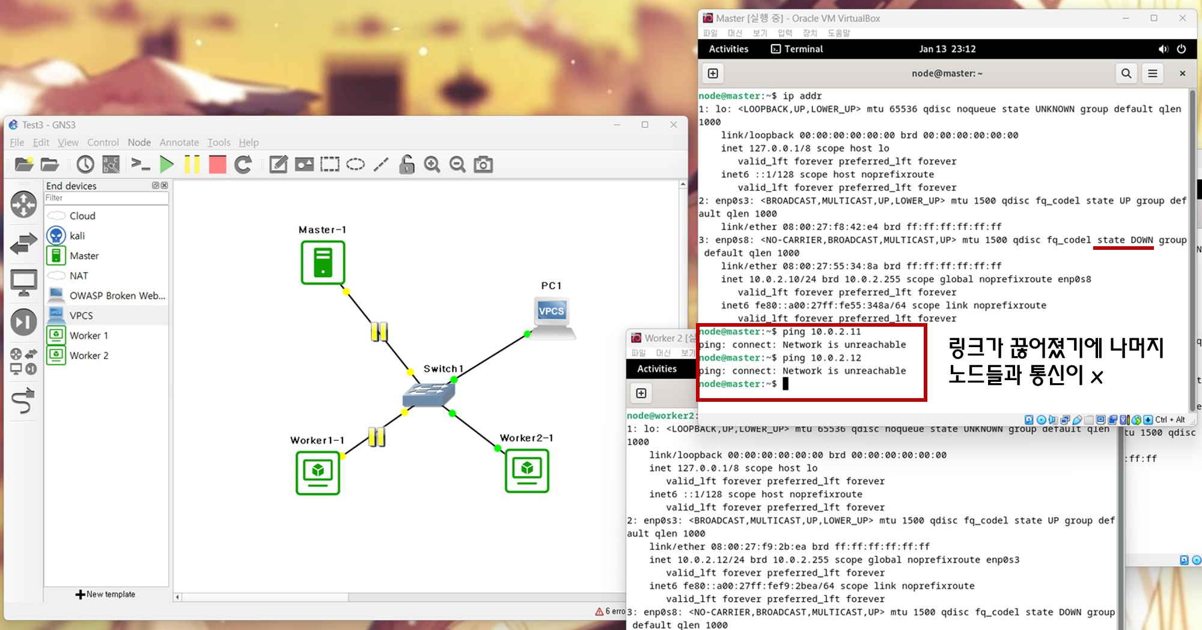Click the End devices Filter field
This screenshot has height=630, width=1202.
tap(106, 198)
